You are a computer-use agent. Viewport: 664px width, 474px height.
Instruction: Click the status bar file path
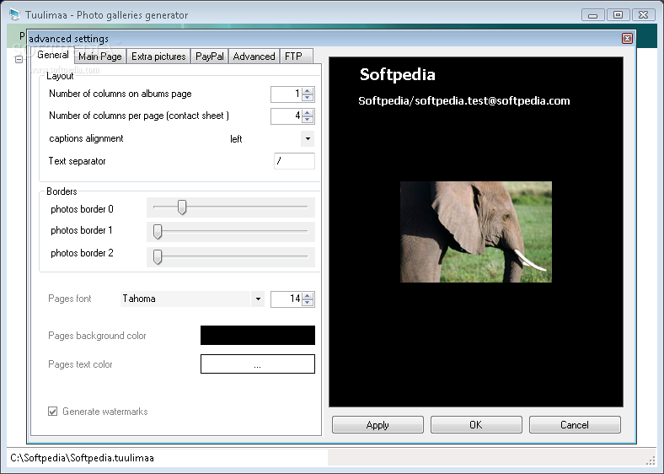point(82,458)
